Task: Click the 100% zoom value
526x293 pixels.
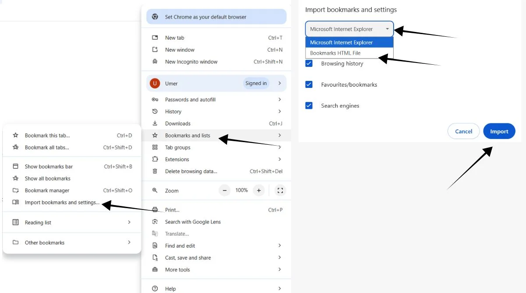Action: point(242,190)
